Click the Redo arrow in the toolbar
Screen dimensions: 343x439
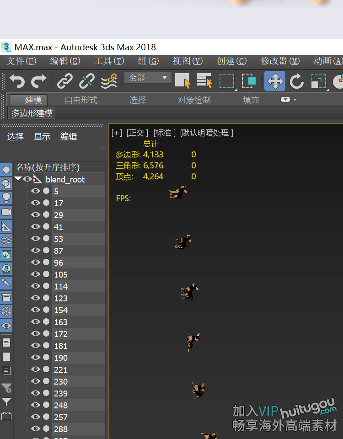(x=38, y=81)
